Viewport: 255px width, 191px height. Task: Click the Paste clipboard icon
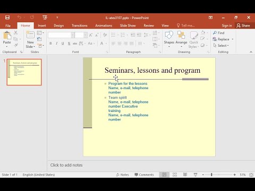coord(7,36)
